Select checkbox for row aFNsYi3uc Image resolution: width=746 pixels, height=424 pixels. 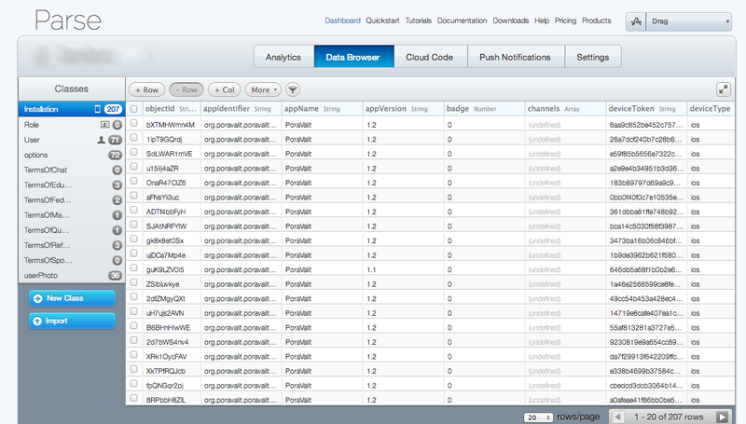point(134,196)
